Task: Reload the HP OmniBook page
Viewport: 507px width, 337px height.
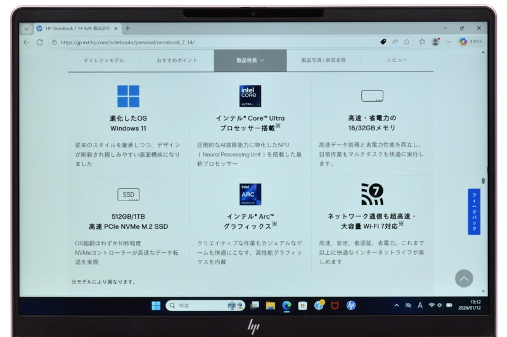Action: pos(39,42)
